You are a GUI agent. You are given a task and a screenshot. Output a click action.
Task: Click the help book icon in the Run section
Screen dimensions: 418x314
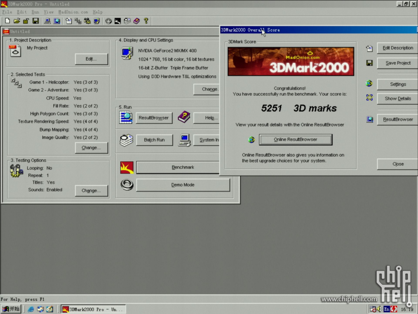pyautogui.click(x=184, y=117)
